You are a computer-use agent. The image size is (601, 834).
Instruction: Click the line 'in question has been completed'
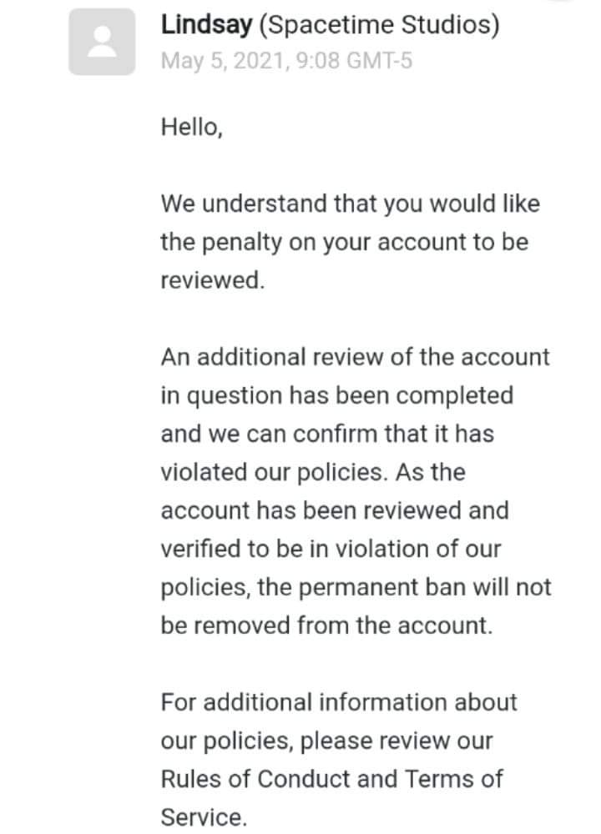coord(337,395)
